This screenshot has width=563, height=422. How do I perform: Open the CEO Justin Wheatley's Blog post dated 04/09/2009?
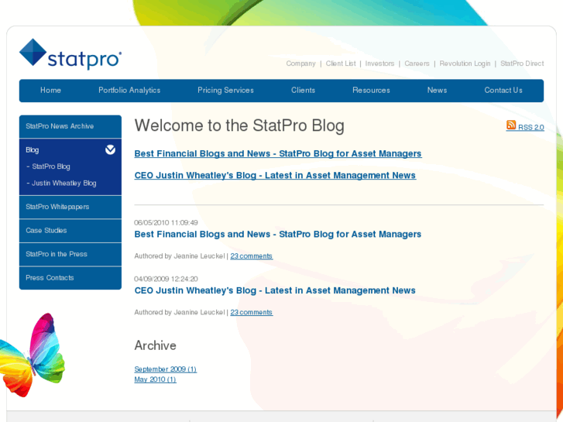(x=275, y=290)
